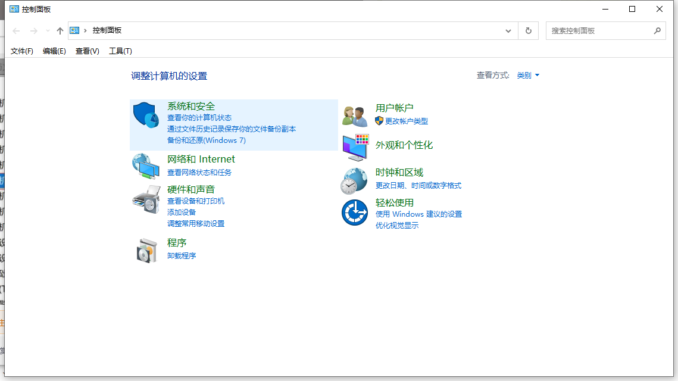The width and height of the screenshot is (678, 381).
Task: Click the search magnifier icon
Action: coord(657,31)
